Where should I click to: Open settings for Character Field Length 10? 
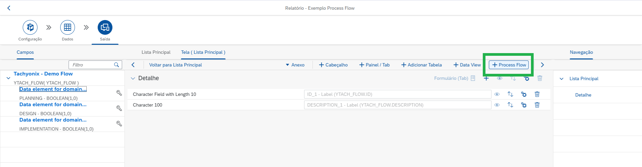tap(524, 94)
